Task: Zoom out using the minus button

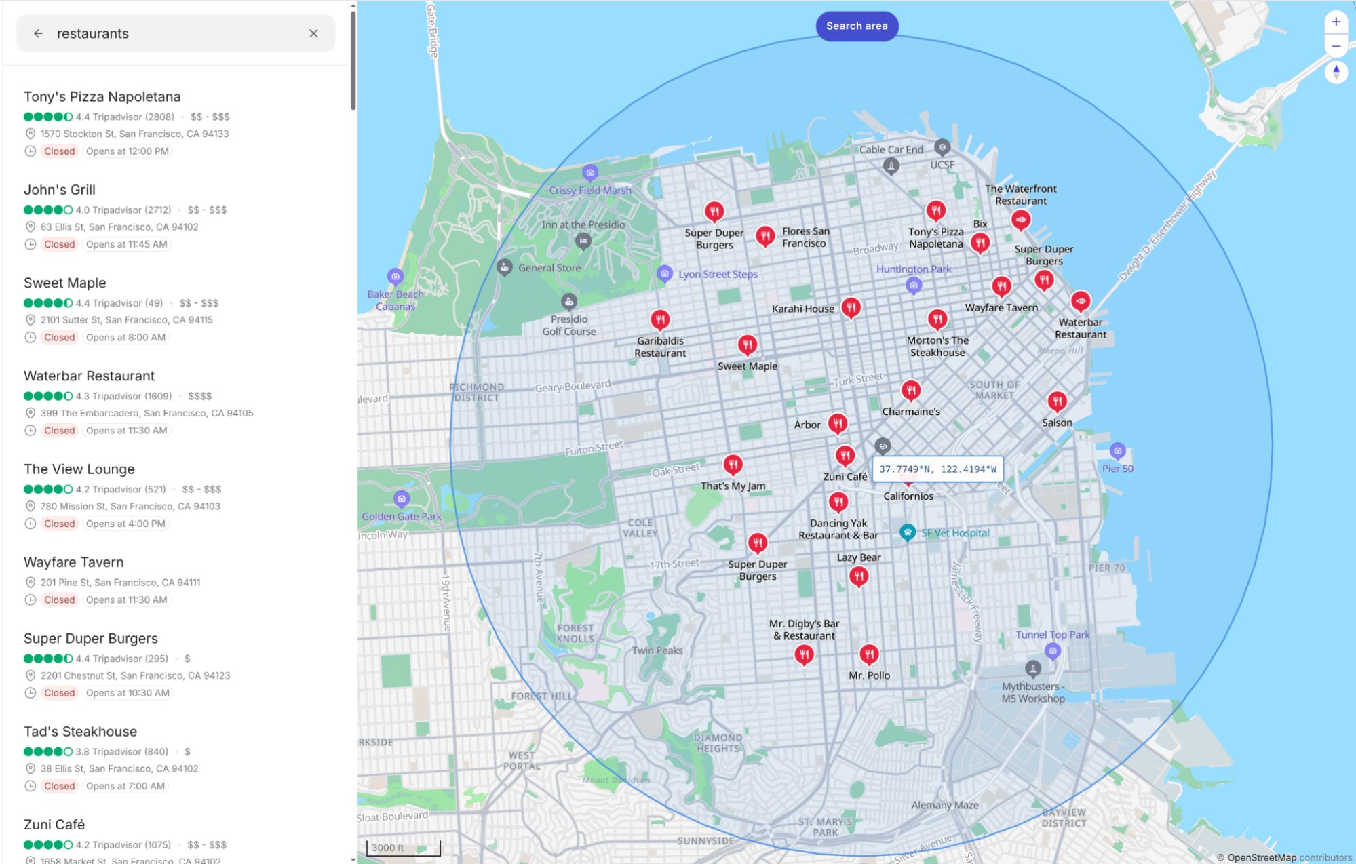Action: (x=1335, y=46)
